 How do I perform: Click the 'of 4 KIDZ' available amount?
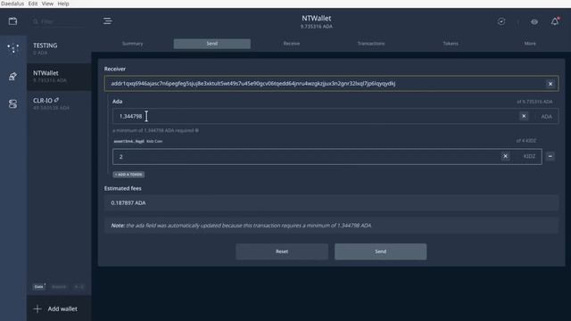coord(525,141)
